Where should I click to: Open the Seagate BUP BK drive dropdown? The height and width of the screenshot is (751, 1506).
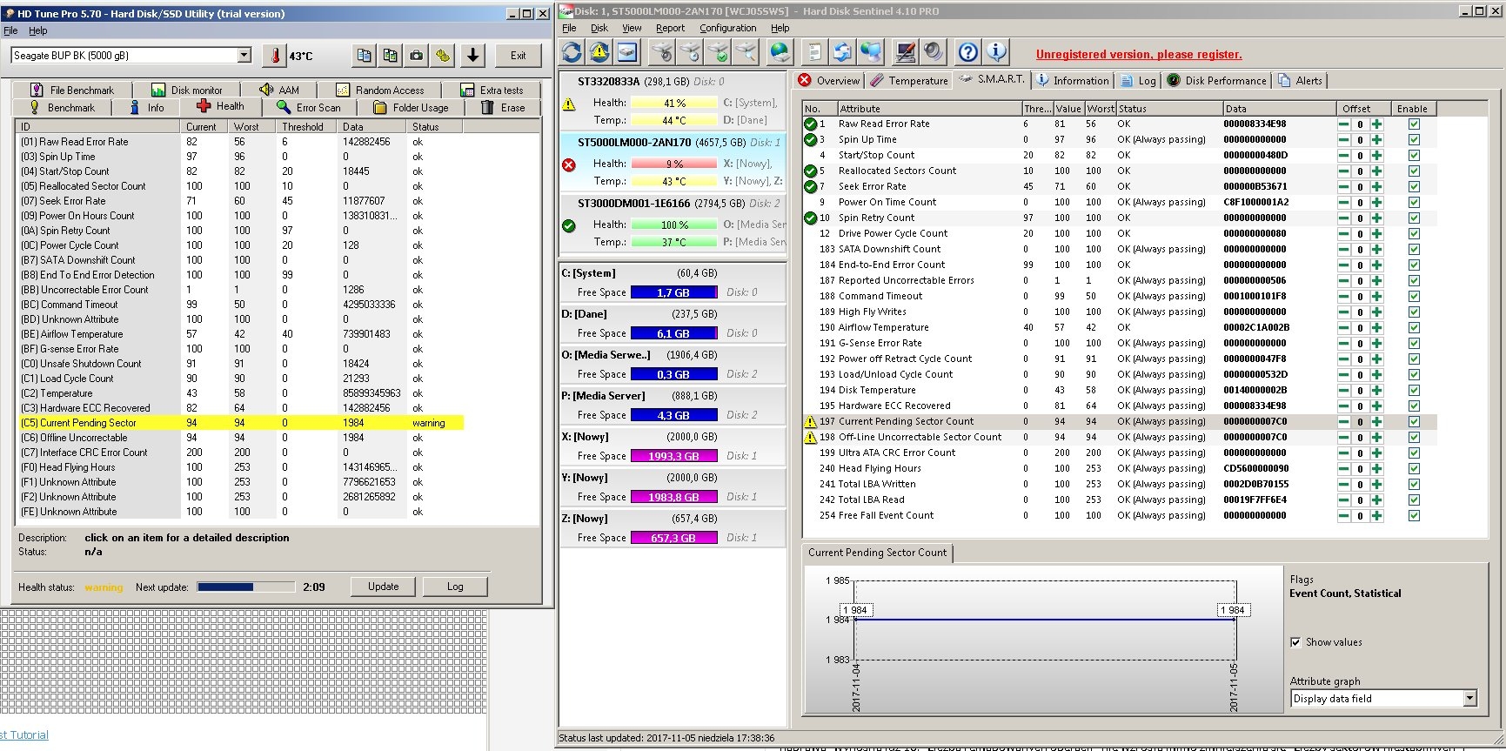244,55
